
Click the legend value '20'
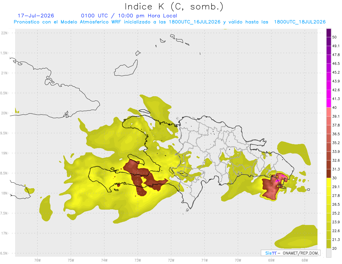pos(335,249)
